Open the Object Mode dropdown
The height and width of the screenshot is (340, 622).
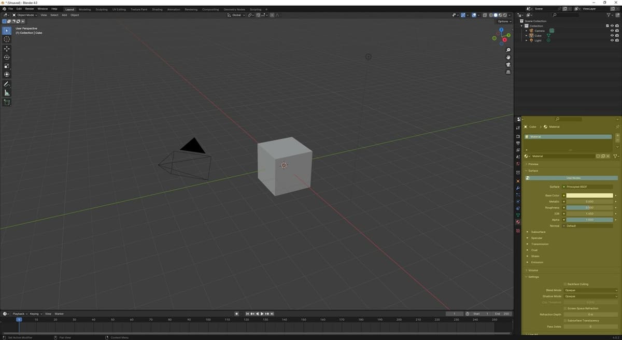(x=24, y=15)
